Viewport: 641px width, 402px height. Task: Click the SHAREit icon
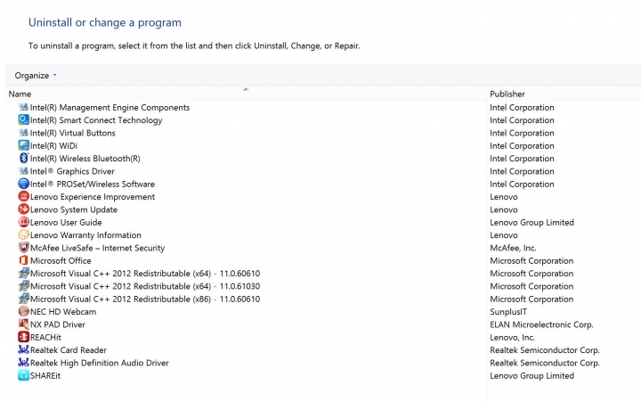click(23, 375)
